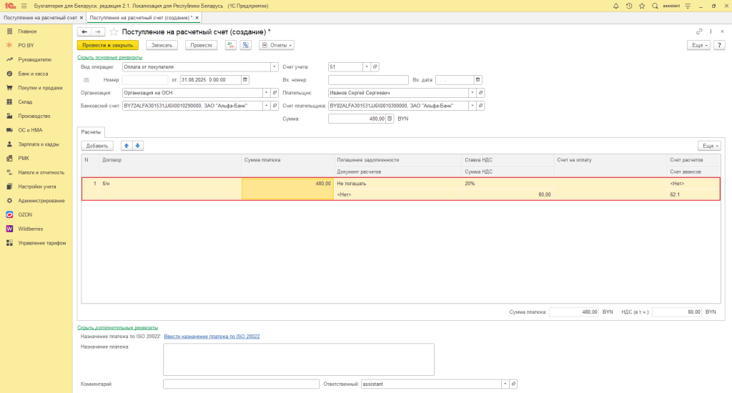Image resolution: width=732 pixels, height=393 pixels.
Task: Click Провести и закрыть button
Action: (x=107, y=45)
